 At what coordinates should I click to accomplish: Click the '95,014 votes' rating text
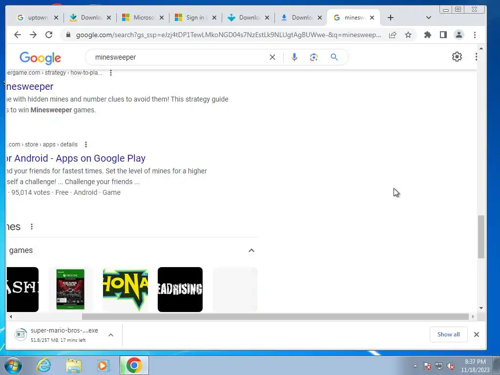tap(31, 192)
